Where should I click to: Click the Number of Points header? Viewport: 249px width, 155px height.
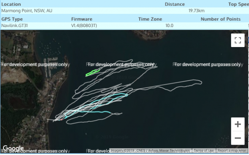(x=220, y=19)
